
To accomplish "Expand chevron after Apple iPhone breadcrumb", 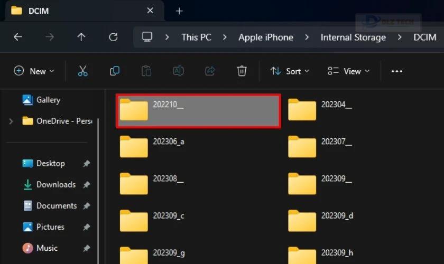I will coord(307,37).
